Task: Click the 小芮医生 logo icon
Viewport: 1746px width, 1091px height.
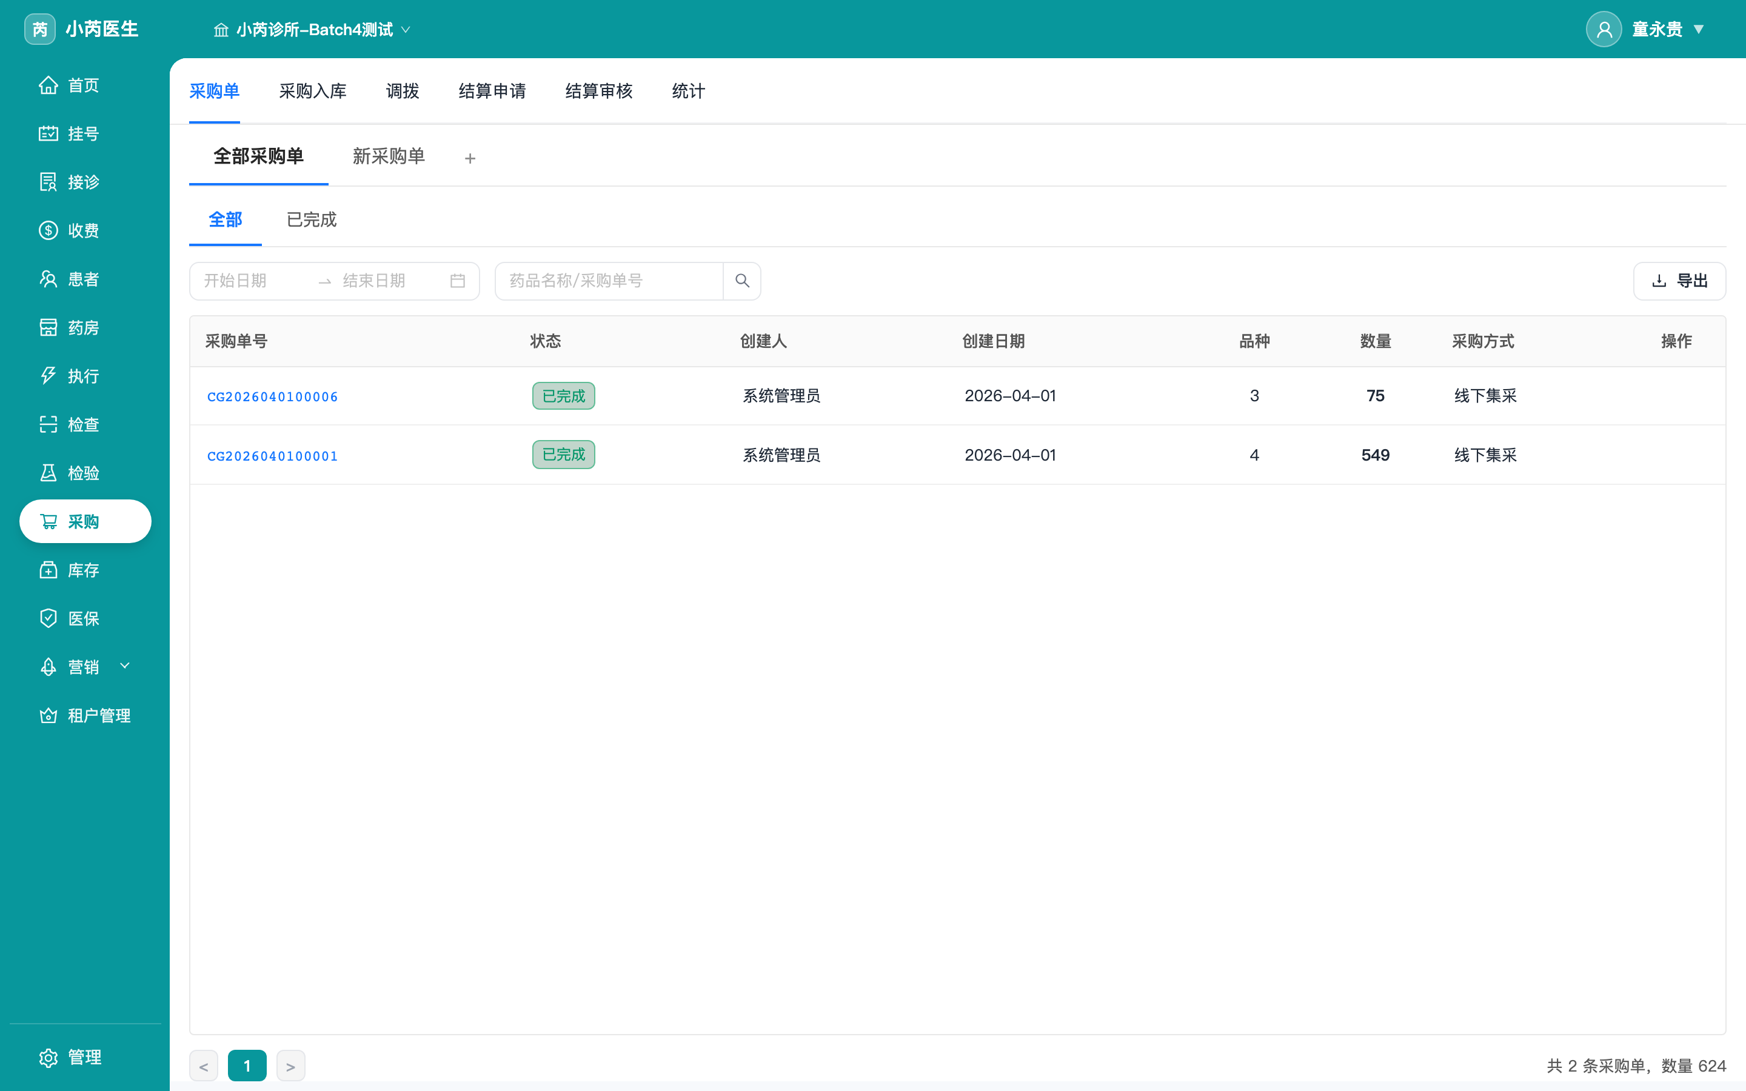Action: point(39,29)
